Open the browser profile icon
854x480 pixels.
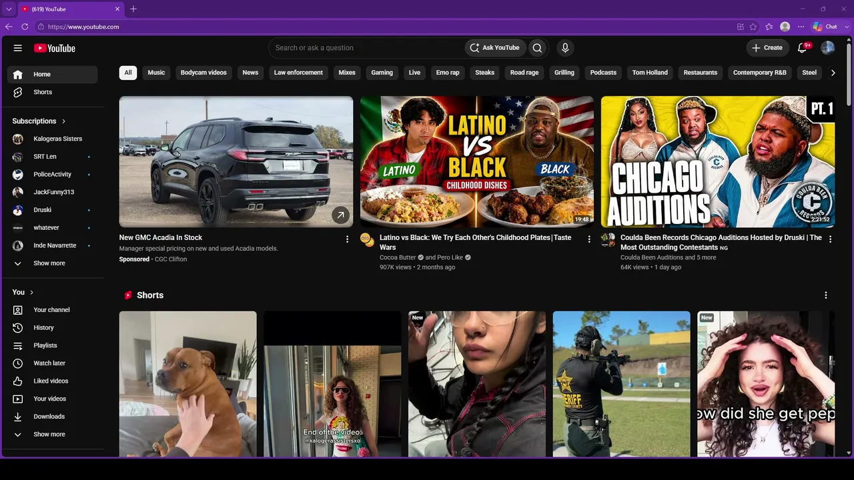pos(785,27)
